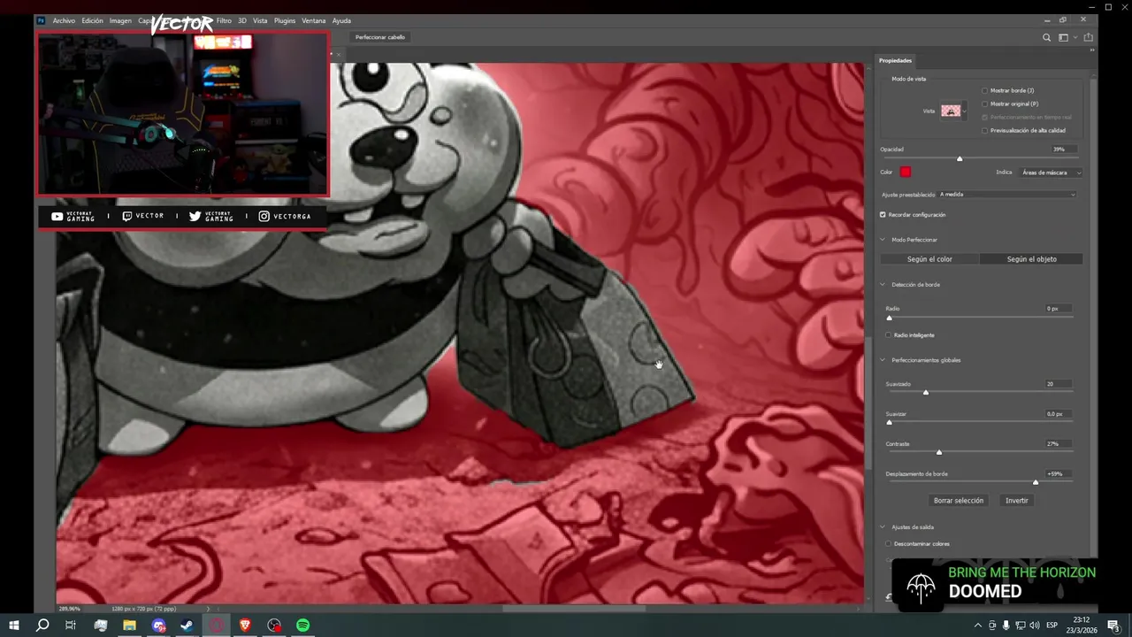Click the umbrella album art icon

(x=921, y=587)
